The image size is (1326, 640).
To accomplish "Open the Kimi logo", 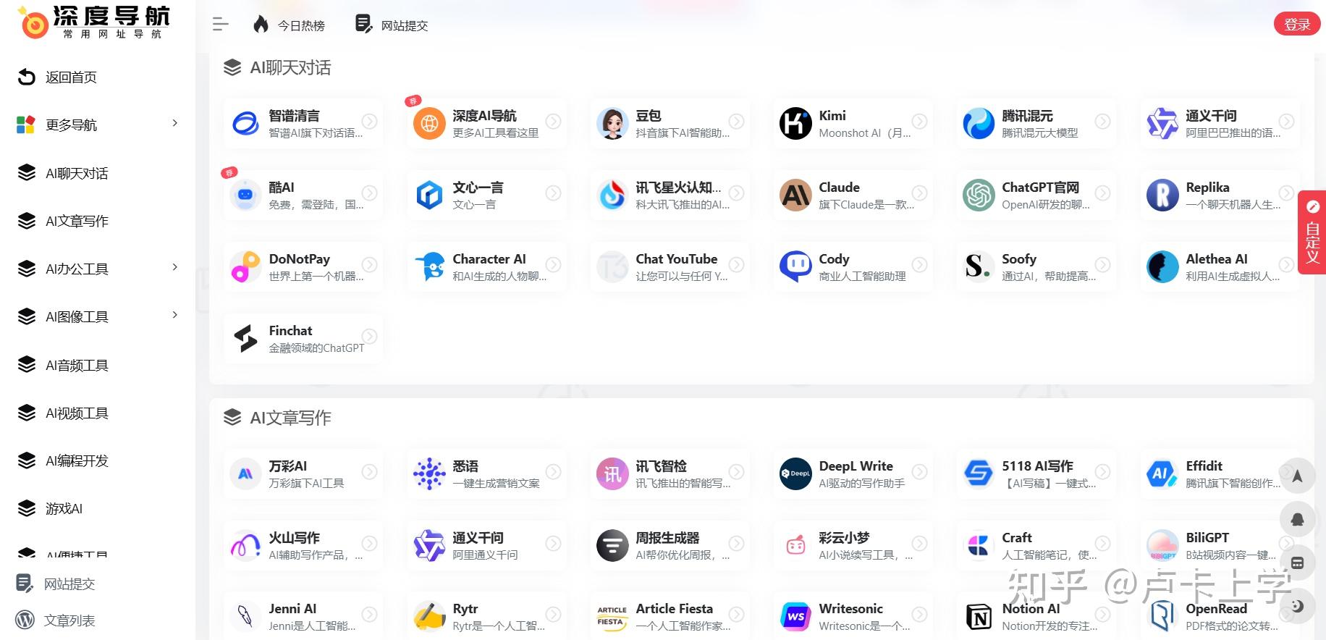I will pos(795,124).
